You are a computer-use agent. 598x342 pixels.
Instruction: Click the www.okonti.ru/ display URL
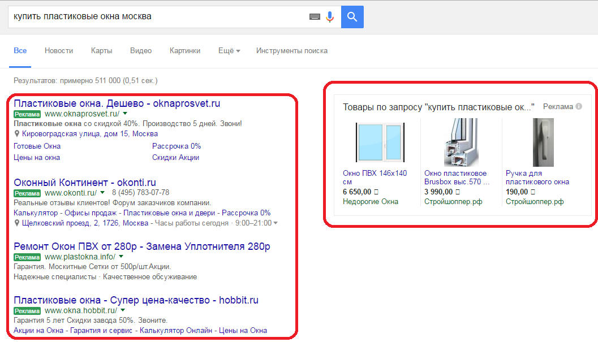(71, 193)
